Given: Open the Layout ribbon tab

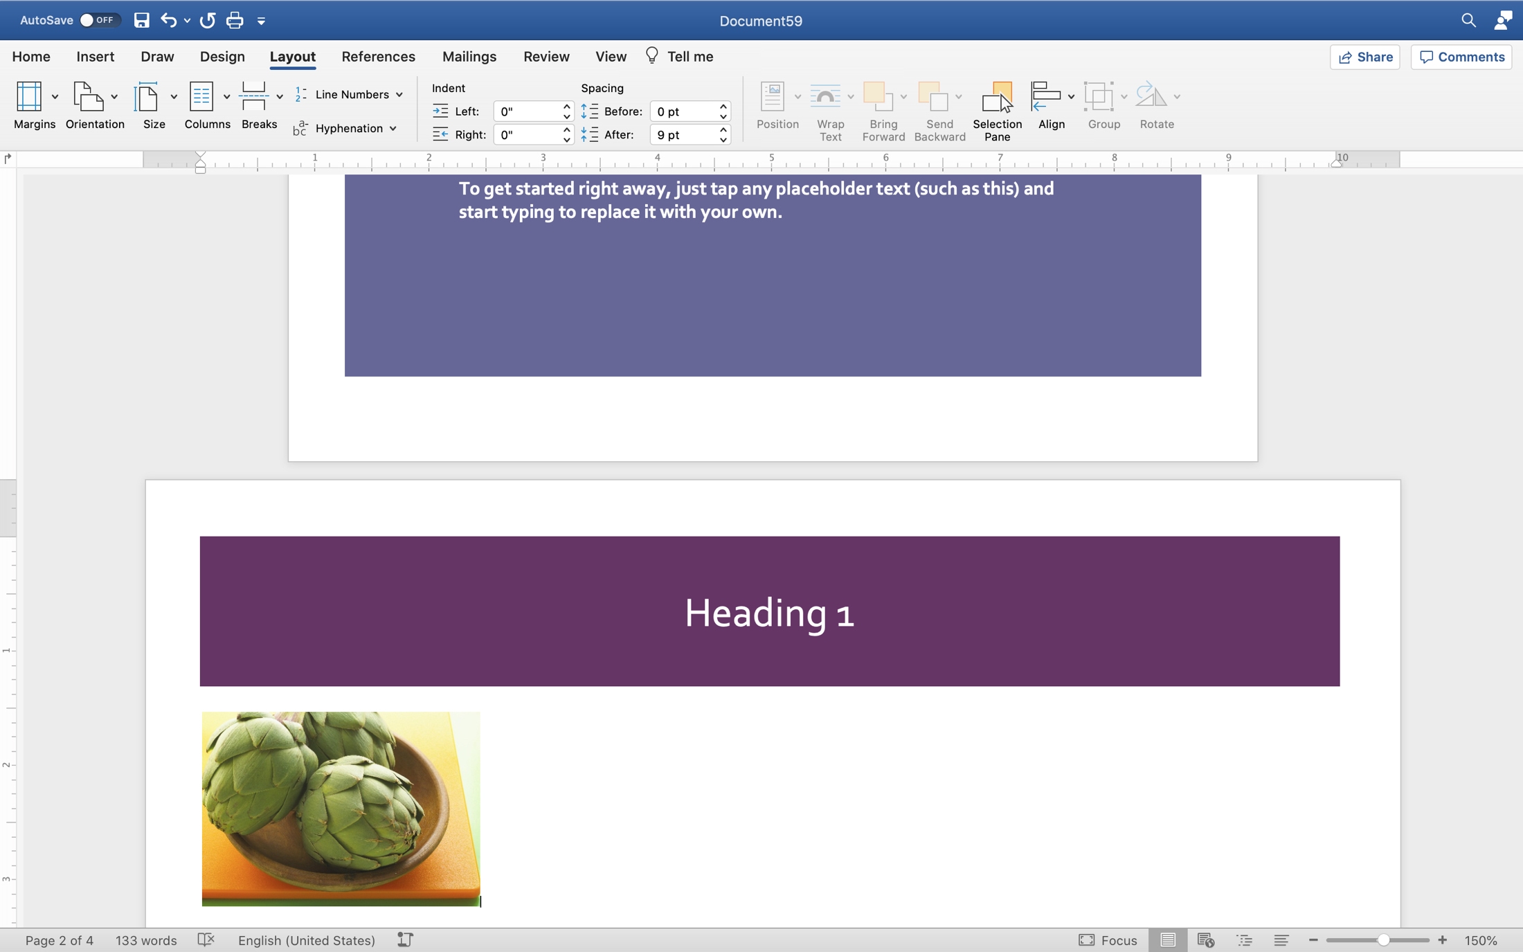Looking at the screenshot, I should tap(293, 56).
